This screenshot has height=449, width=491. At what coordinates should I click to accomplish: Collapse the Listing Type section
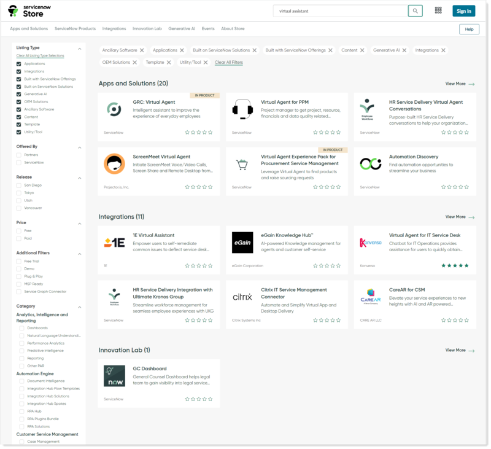80,49
